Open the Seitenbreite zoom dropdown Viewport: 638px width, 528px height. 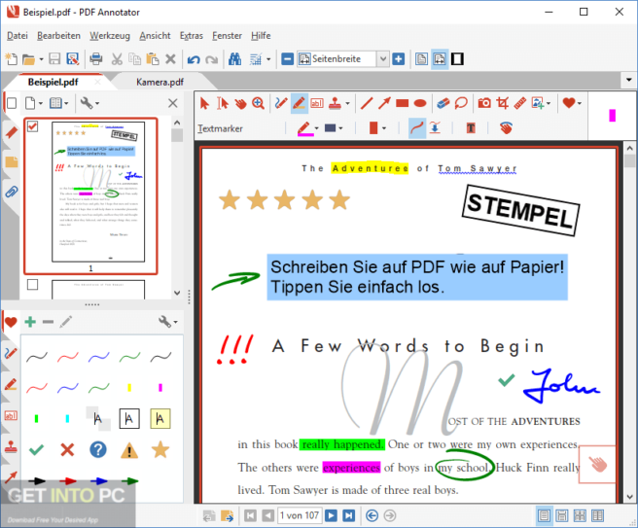coord(382,59)
